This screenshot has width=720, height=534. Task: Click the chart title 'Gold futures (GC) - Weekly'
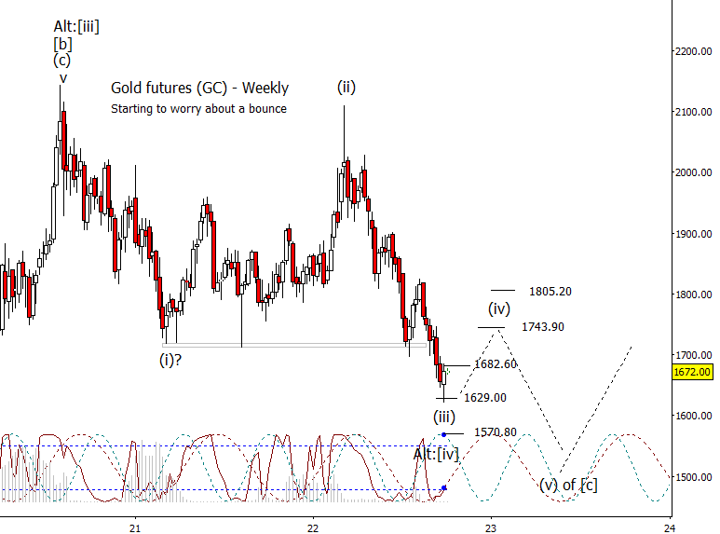(199, 88)
